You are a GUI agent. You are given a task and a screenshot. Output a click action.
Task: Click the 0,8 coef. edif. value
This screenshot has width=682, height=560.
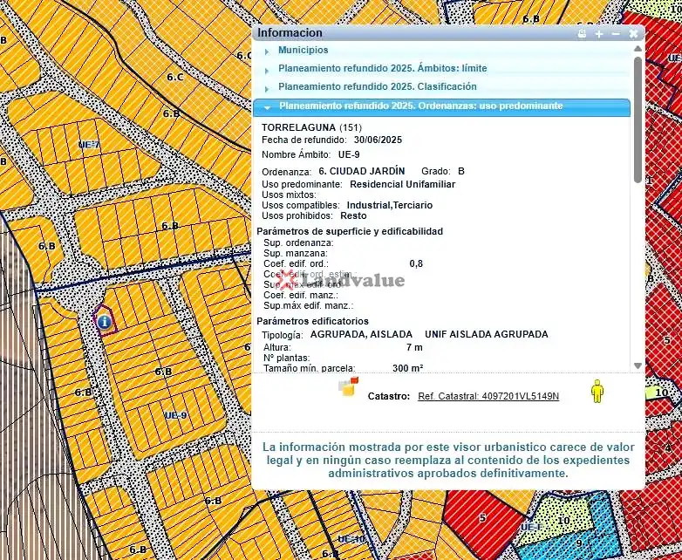coord(416,263)
